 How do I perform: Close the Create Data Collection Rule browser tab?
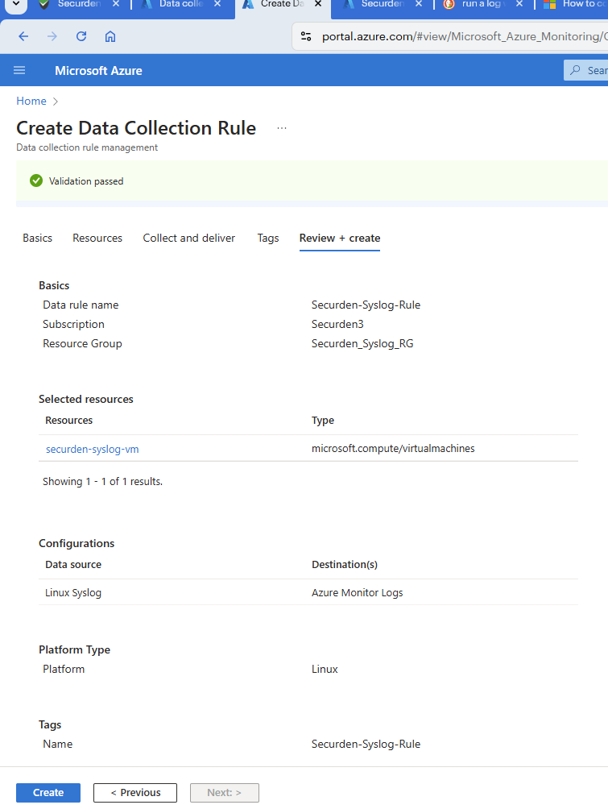(317, 4)
